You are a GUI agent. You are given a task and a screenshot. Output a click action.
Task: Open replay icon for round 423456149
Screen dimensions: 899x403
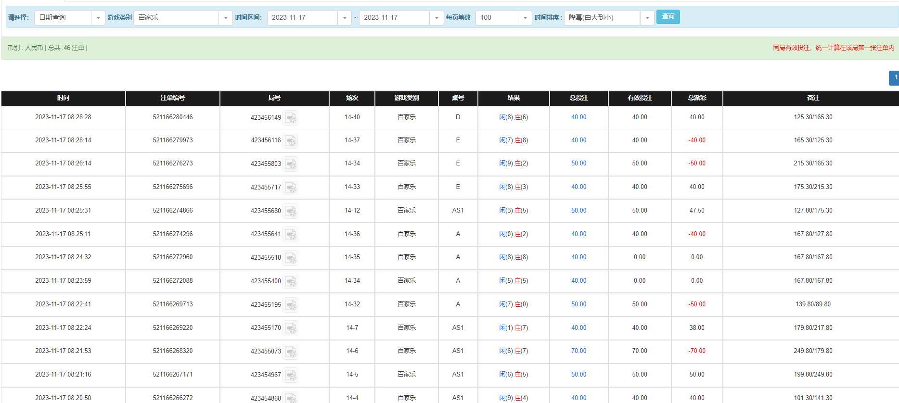click(x=291, y=118)
